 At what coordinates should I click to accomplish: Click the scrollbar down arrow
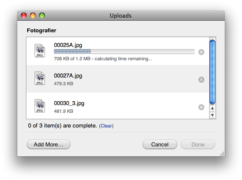tap(212, 115)
